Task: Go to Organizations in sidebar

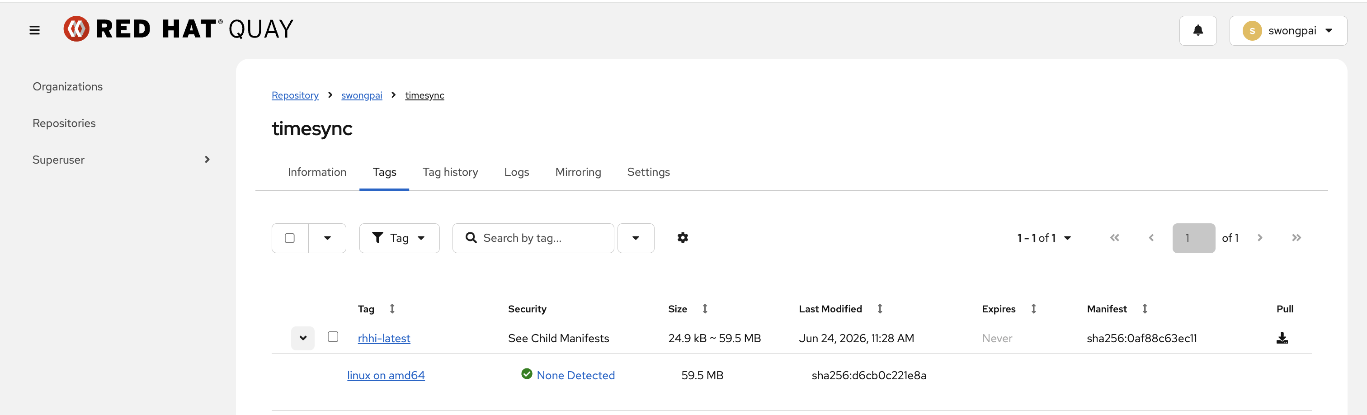Action: pyautogui.click(x=67, y=86)
